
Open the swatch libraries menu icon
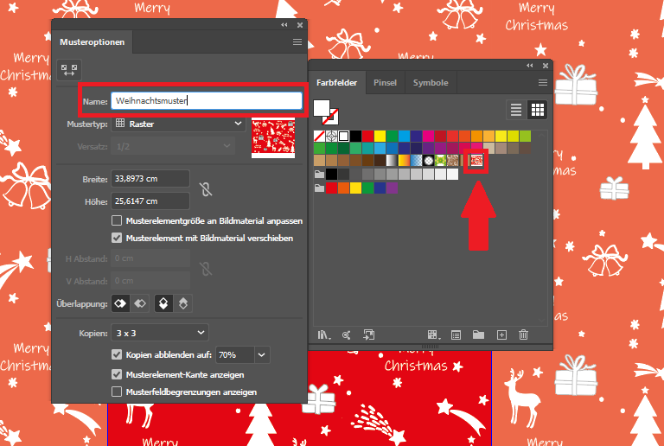pos(325,334)
